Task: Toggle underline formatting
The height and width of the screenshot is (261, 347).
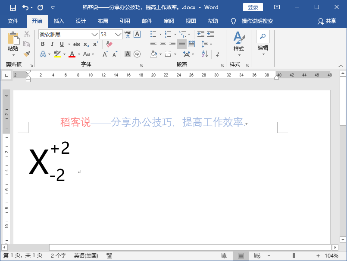Action: pos(62,44)
